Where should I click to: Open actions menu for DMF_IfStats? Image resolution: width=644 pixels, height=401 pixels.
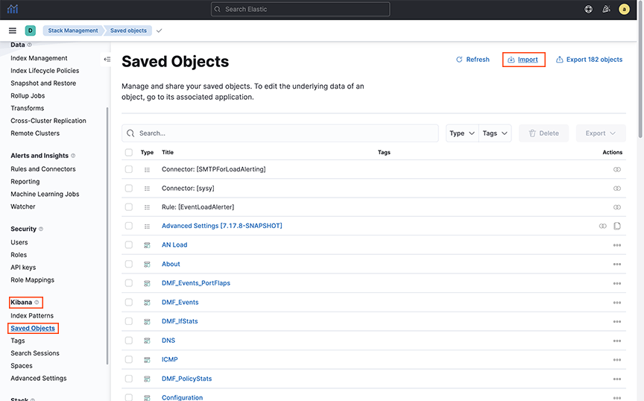[x=617, y=322]
